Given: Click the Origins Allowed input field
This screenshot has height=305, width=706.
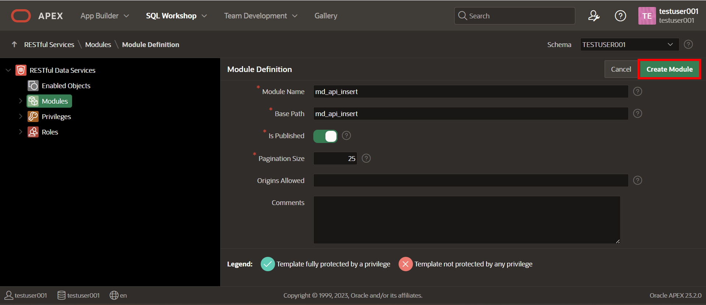Looking at the screenshot, I should [471, 180].
